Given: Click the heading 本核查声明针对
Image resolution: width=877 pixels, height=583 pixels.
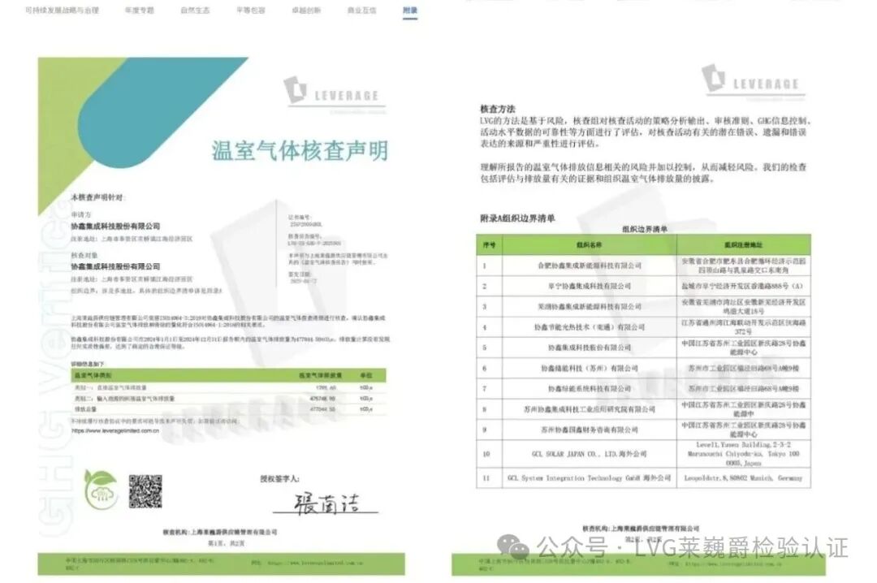Looking at the screenshot, I should click(x=97, y=197).
